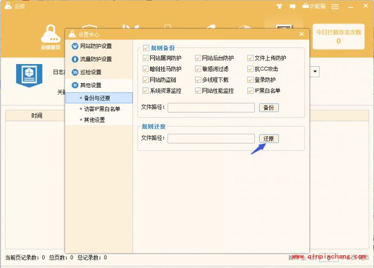Toggle 暗链挂马防护 checkbox
This screenshot has height=268, width=374.
click(x=145, y=69)
